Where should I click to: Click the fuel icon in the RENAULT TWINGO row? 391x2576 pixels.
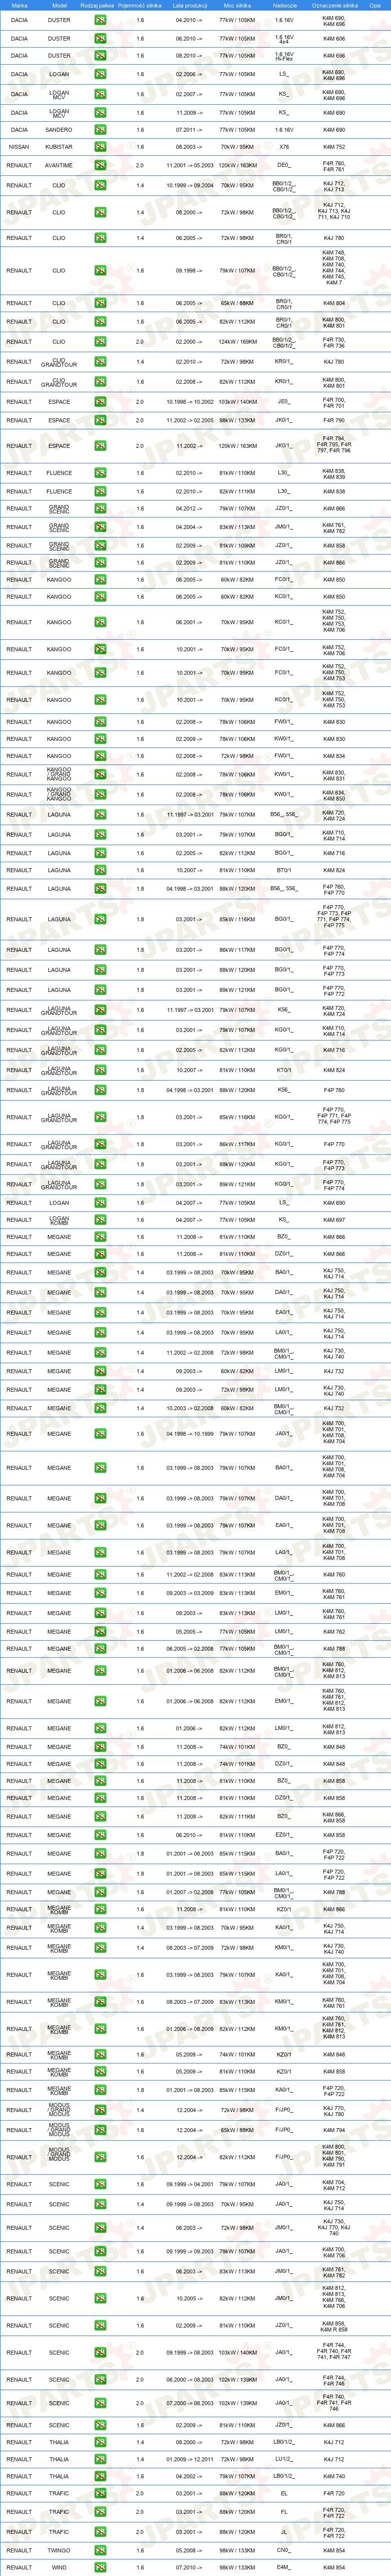(99, 2550)
